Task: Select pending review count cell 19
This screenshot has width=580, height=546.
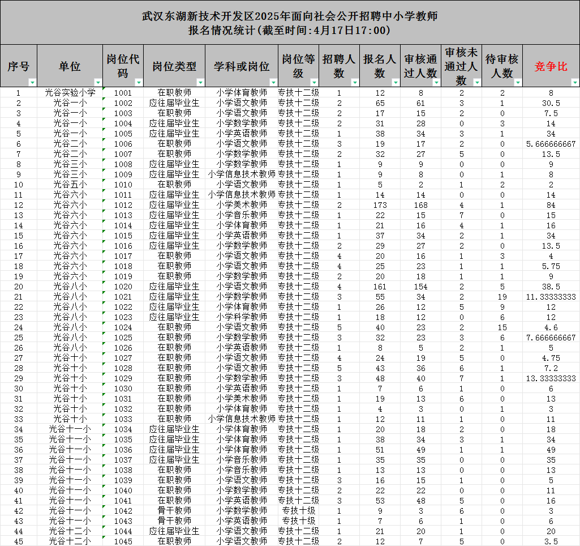Action: (x=502, y=297)
